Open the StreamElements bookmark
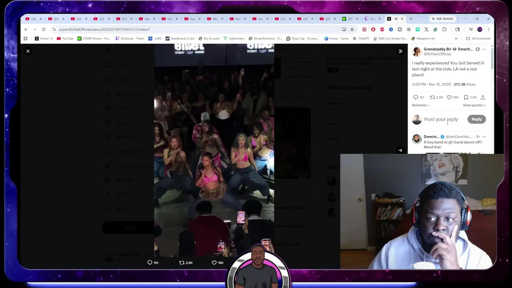The image size is (512, 288). [x=266, y=38]
